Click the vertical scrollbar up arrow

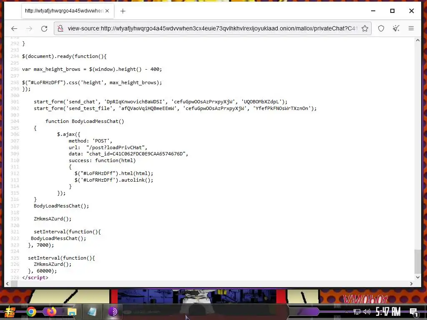[418, 40]
